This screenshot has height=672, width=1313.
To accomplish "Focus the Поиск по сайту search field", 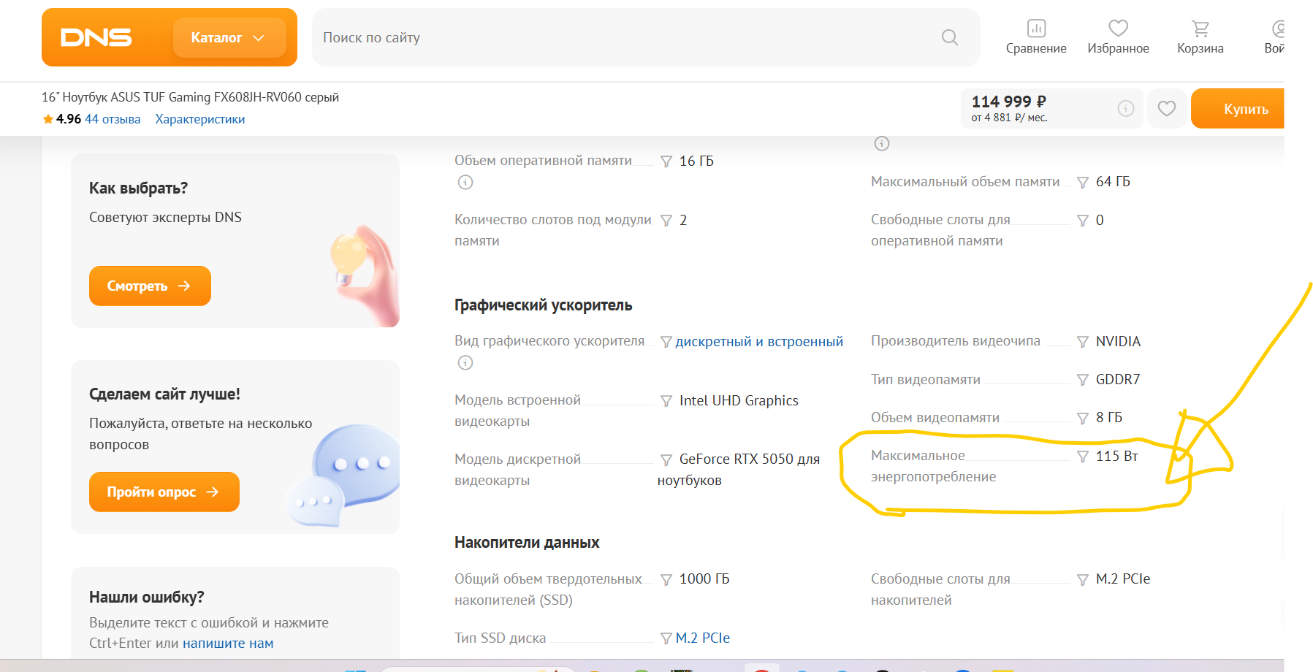I will pos(646,37).
